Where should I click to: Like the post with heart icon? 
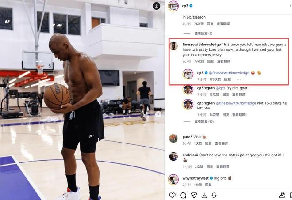click(172, 195)
